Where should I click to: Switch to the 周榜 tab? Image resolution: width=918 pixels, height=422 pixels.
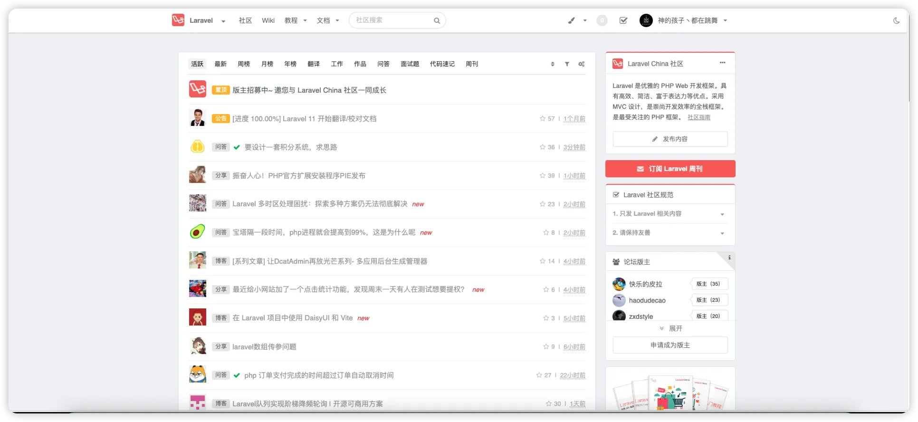point(244,64)
